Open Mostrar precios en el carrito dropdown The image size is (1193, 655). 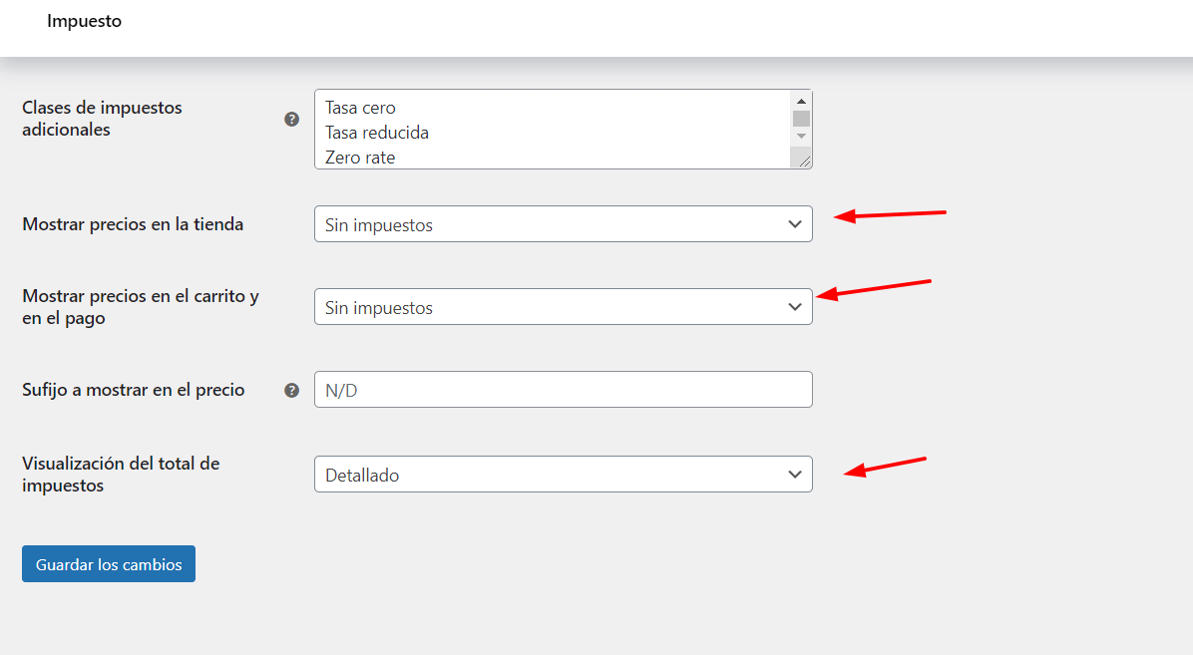[563, 307]
